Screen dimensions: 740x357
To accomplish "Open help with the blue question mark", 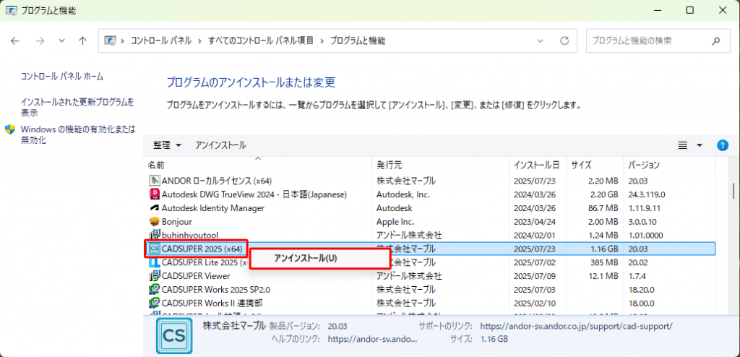I will (x=722, y=145).
